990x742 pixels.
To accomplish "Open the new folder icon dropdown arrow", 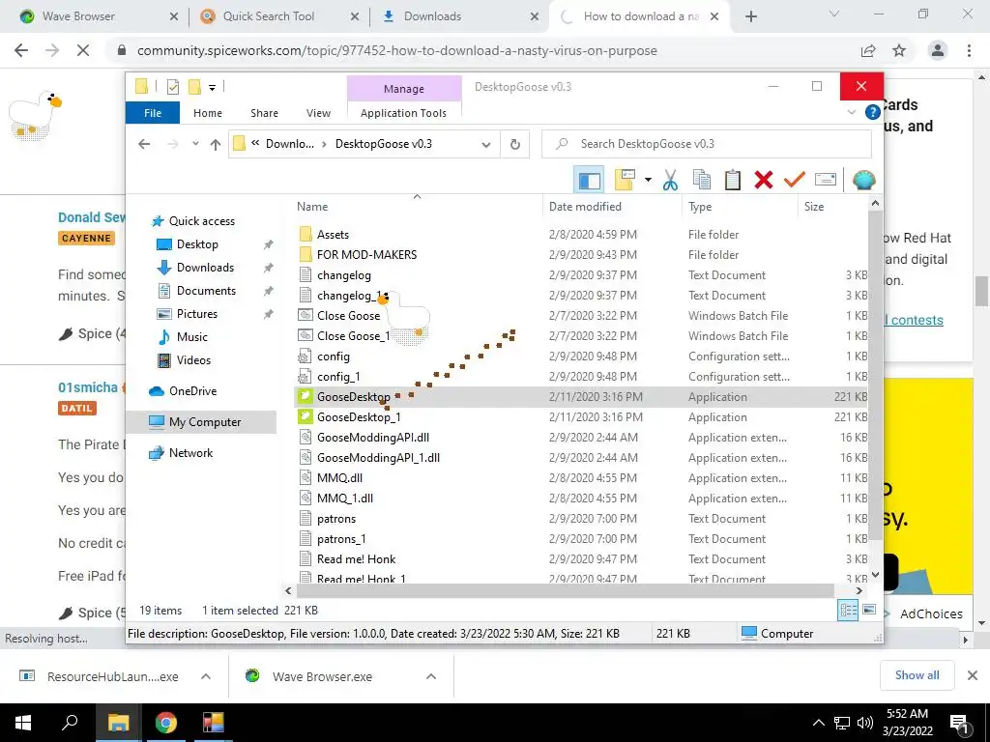I will [x=648, y=181].
